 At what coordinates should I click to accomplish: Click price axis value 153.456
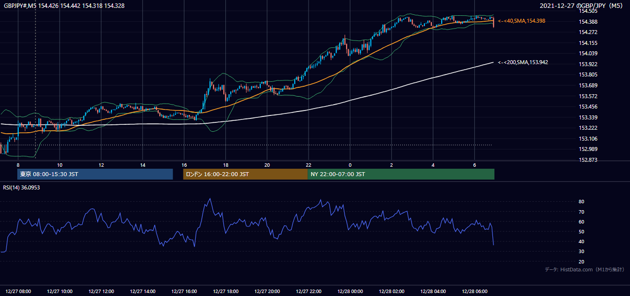tap(588, 107)
